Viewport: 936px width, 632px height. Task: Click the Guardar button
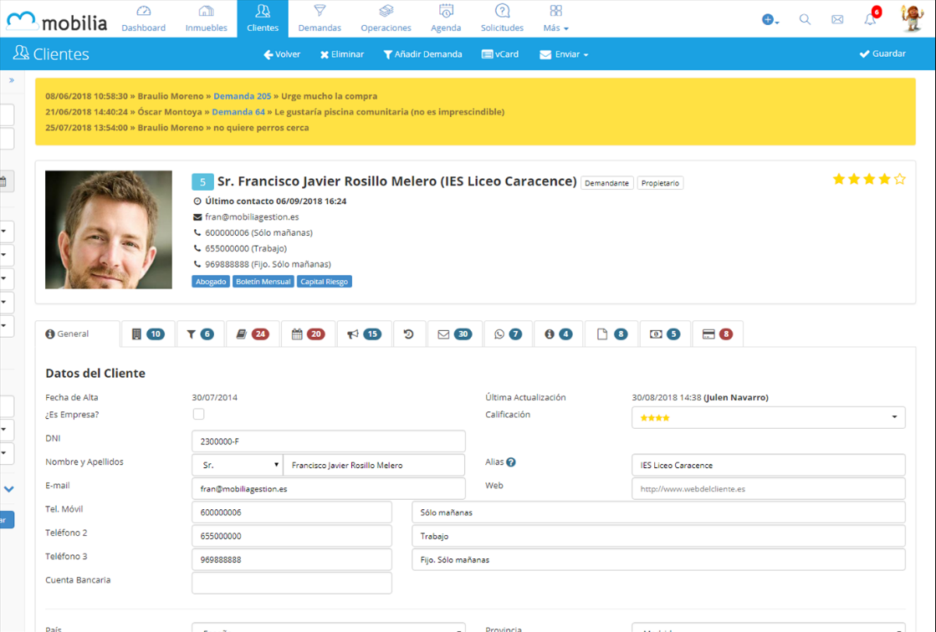882,54
